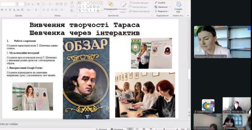Increase font size with the larger A icon

(29, 4)
